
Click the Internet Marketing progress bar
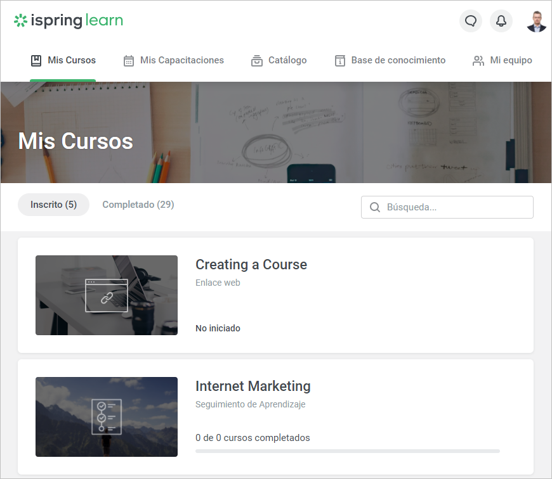[x=347, y=451]
